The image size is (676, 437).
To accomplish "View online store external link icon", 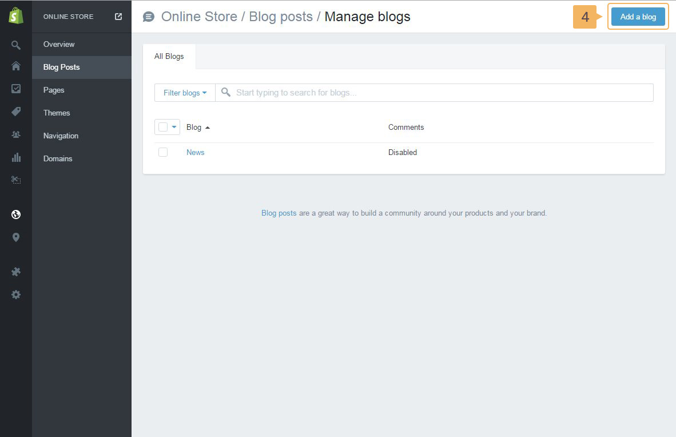I will click(118, 17).
